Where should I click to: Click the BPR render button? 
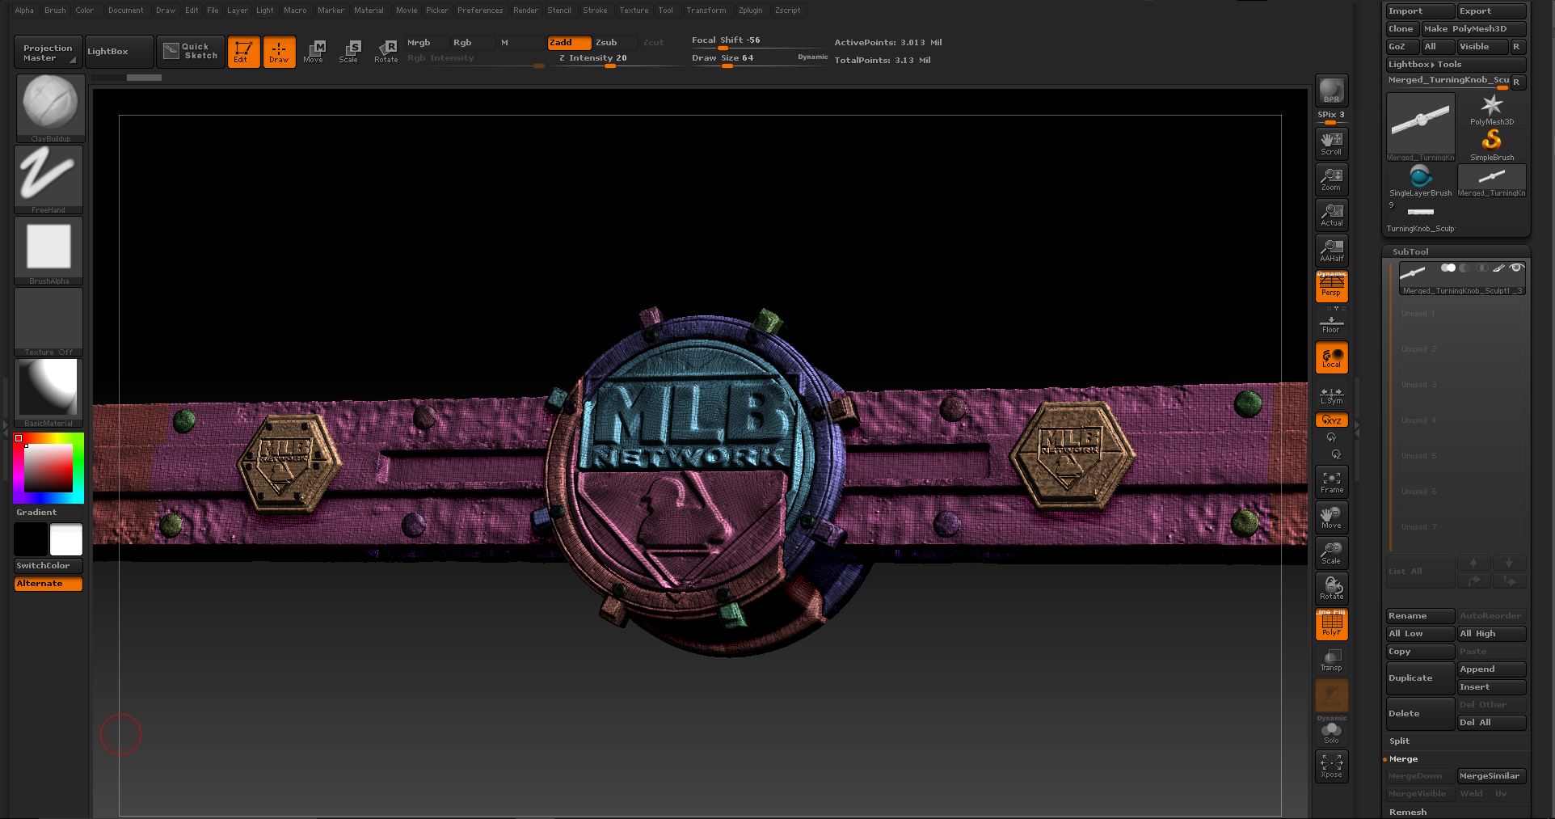(x=1331, y=91)
